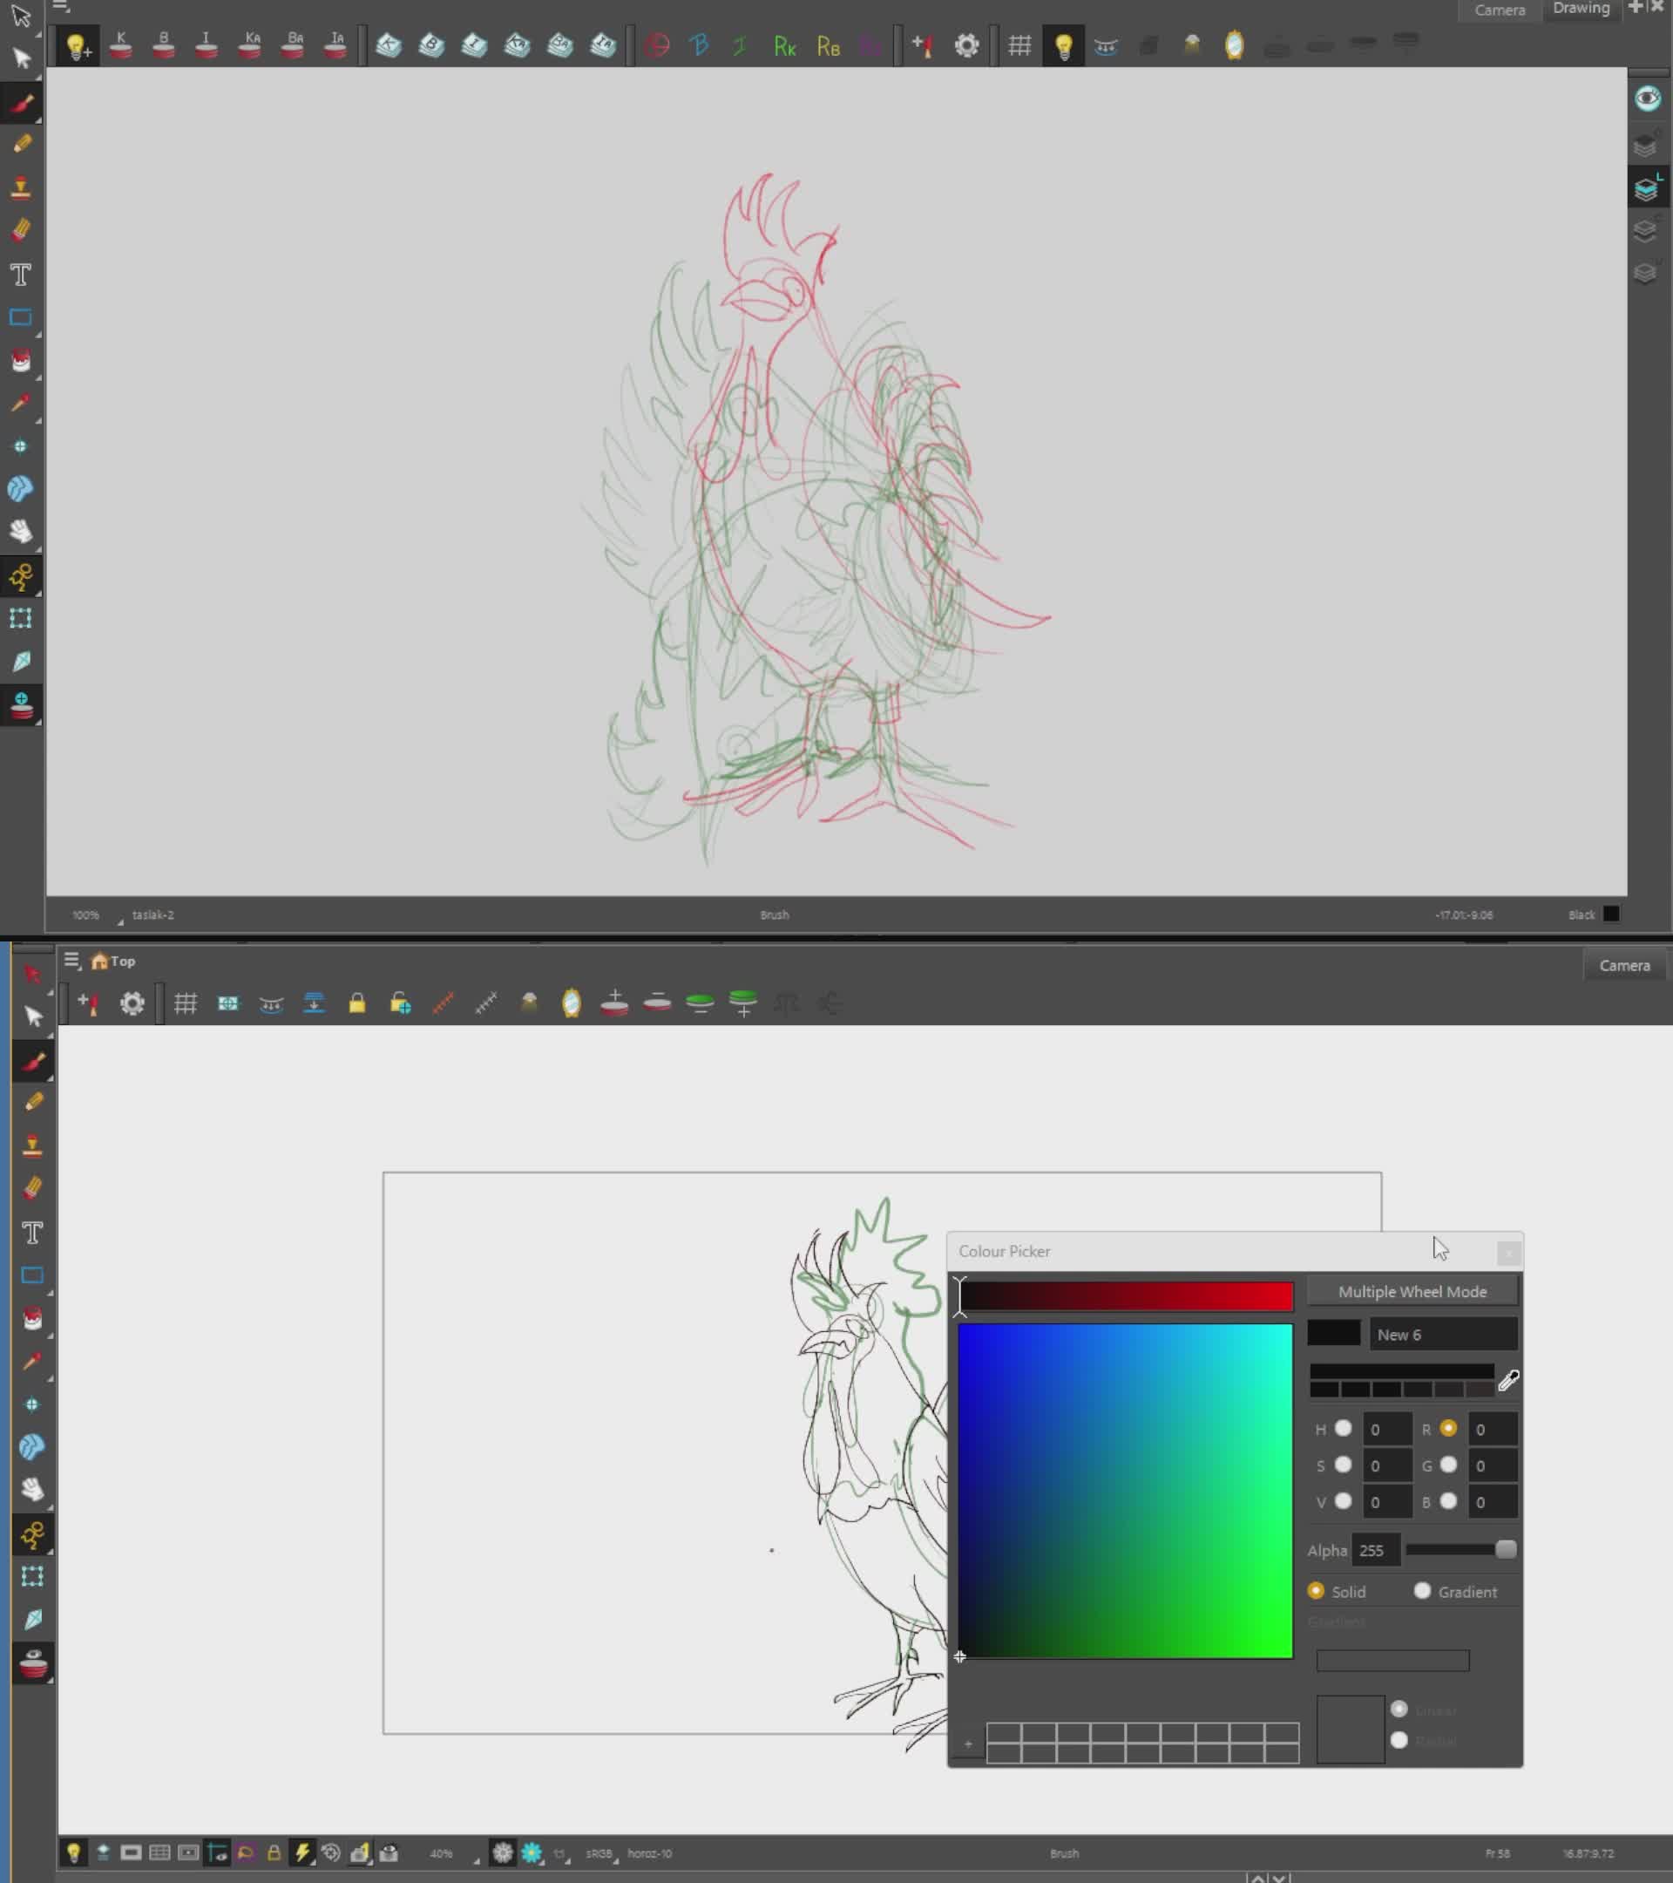Select the Gradient radio button

1422,1590
